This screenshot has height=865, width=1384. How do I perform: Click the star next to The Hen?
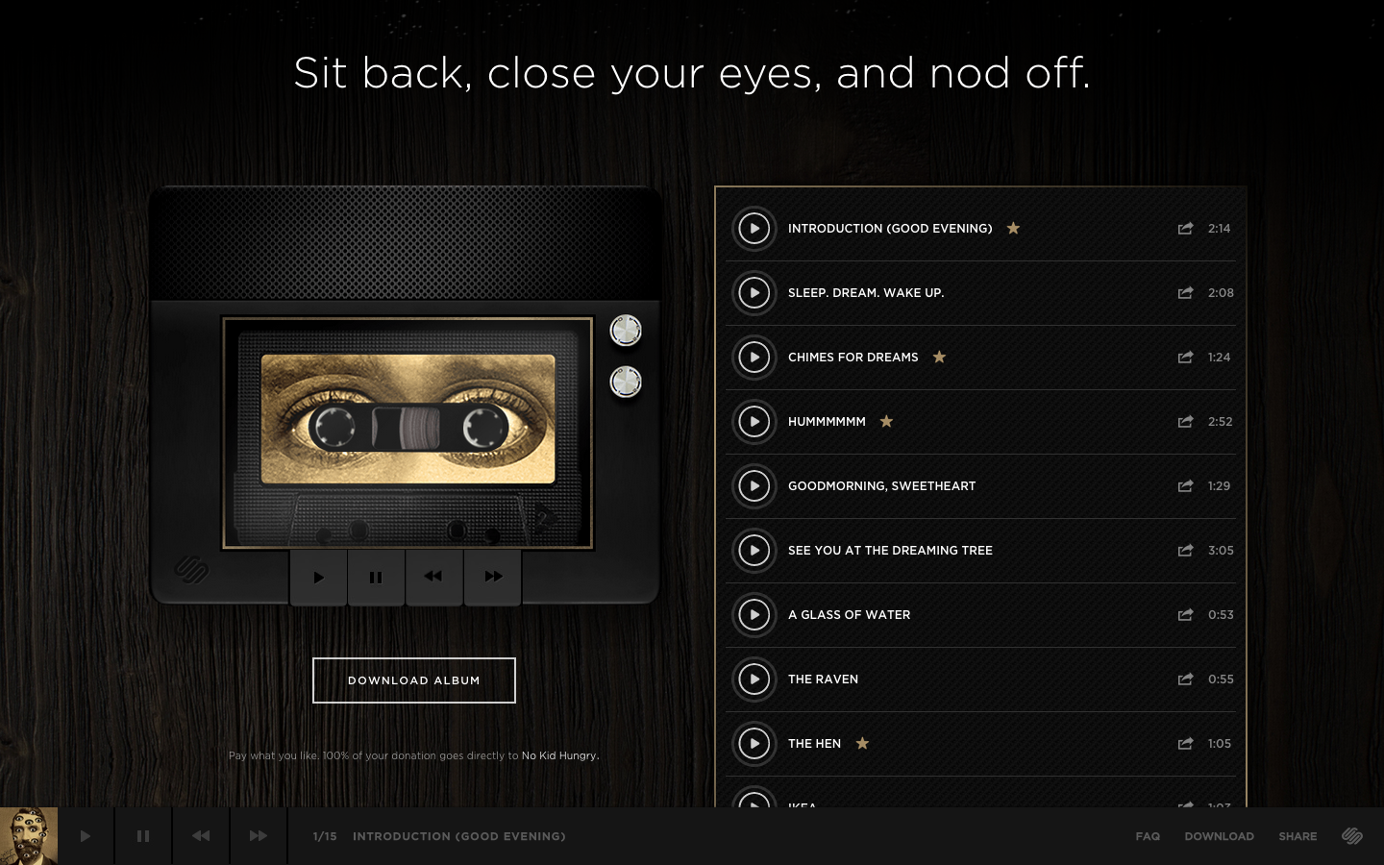tap(862, 743)
